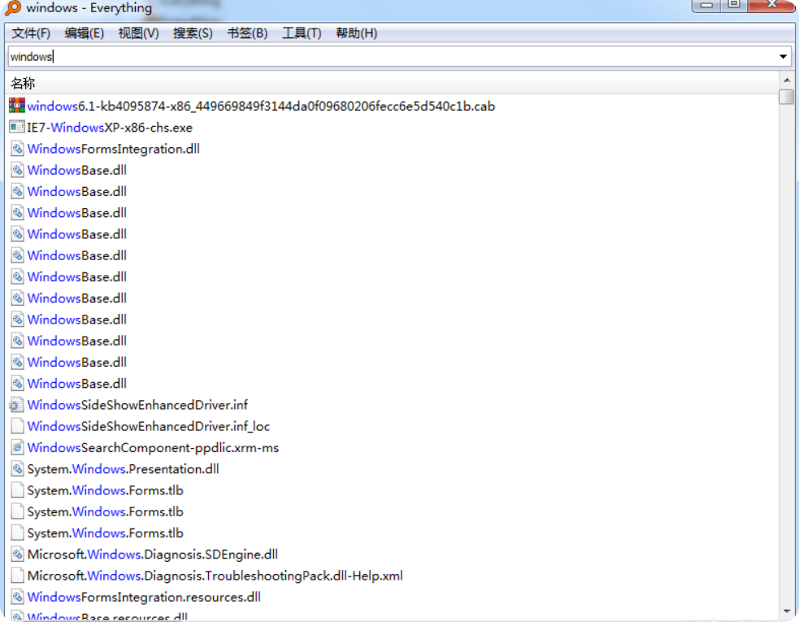Open the 文件(F) menu

coord(31,33)
